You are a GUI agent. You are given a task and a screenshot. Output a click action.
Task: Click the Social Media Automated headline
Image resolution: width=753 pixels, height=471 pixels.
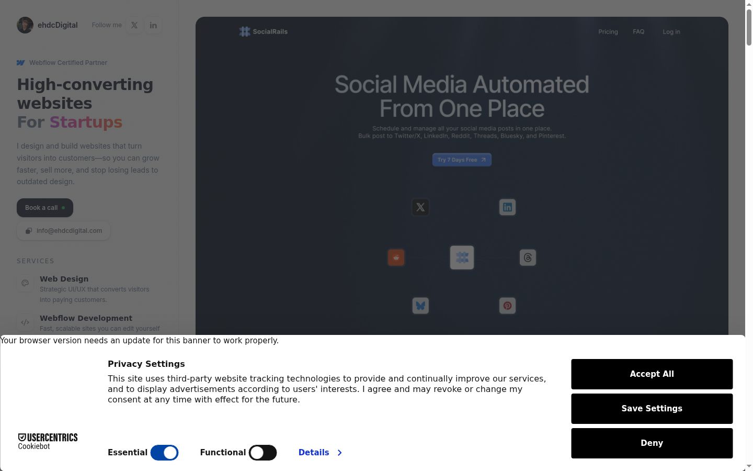point(462,96)
